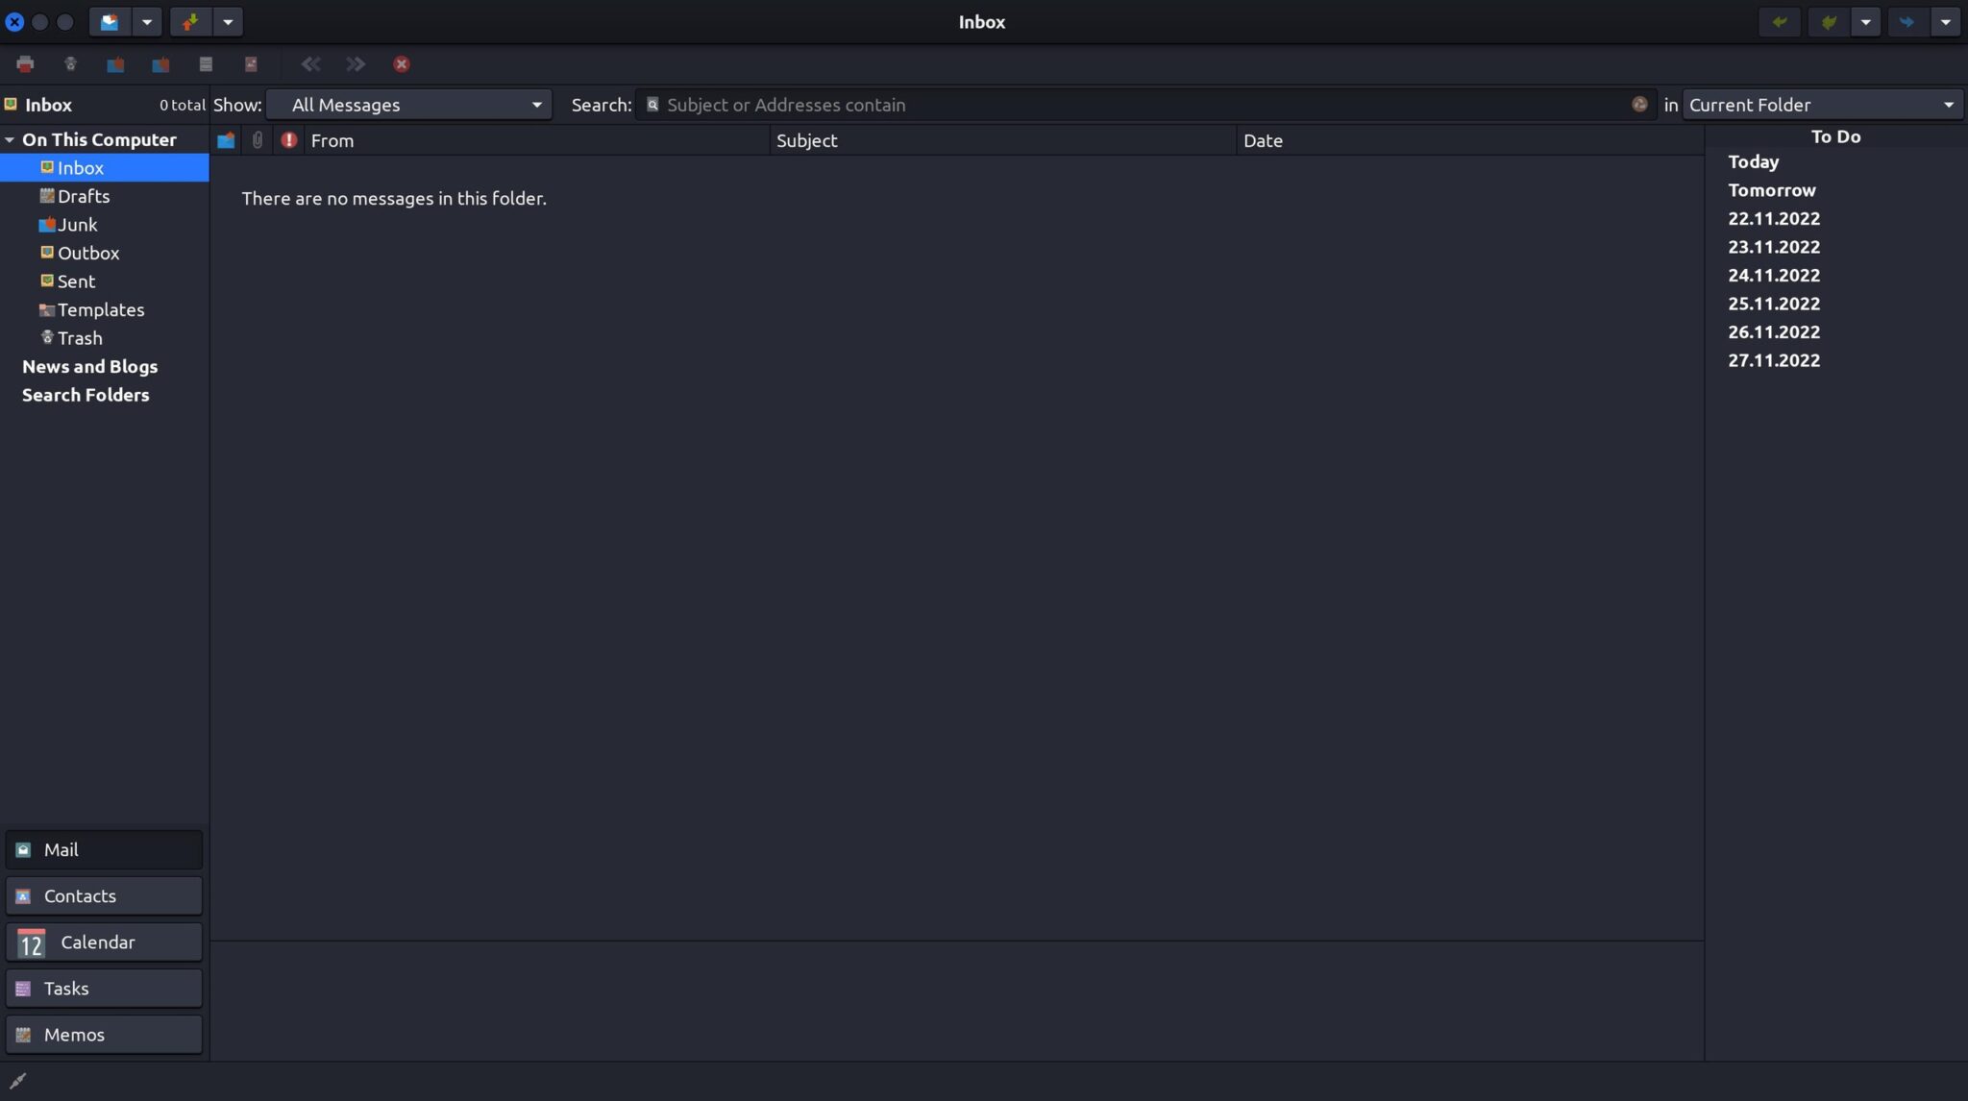Click the New Message compose icon
This screenshot has width=1968, height=1101.
point(109,21)
